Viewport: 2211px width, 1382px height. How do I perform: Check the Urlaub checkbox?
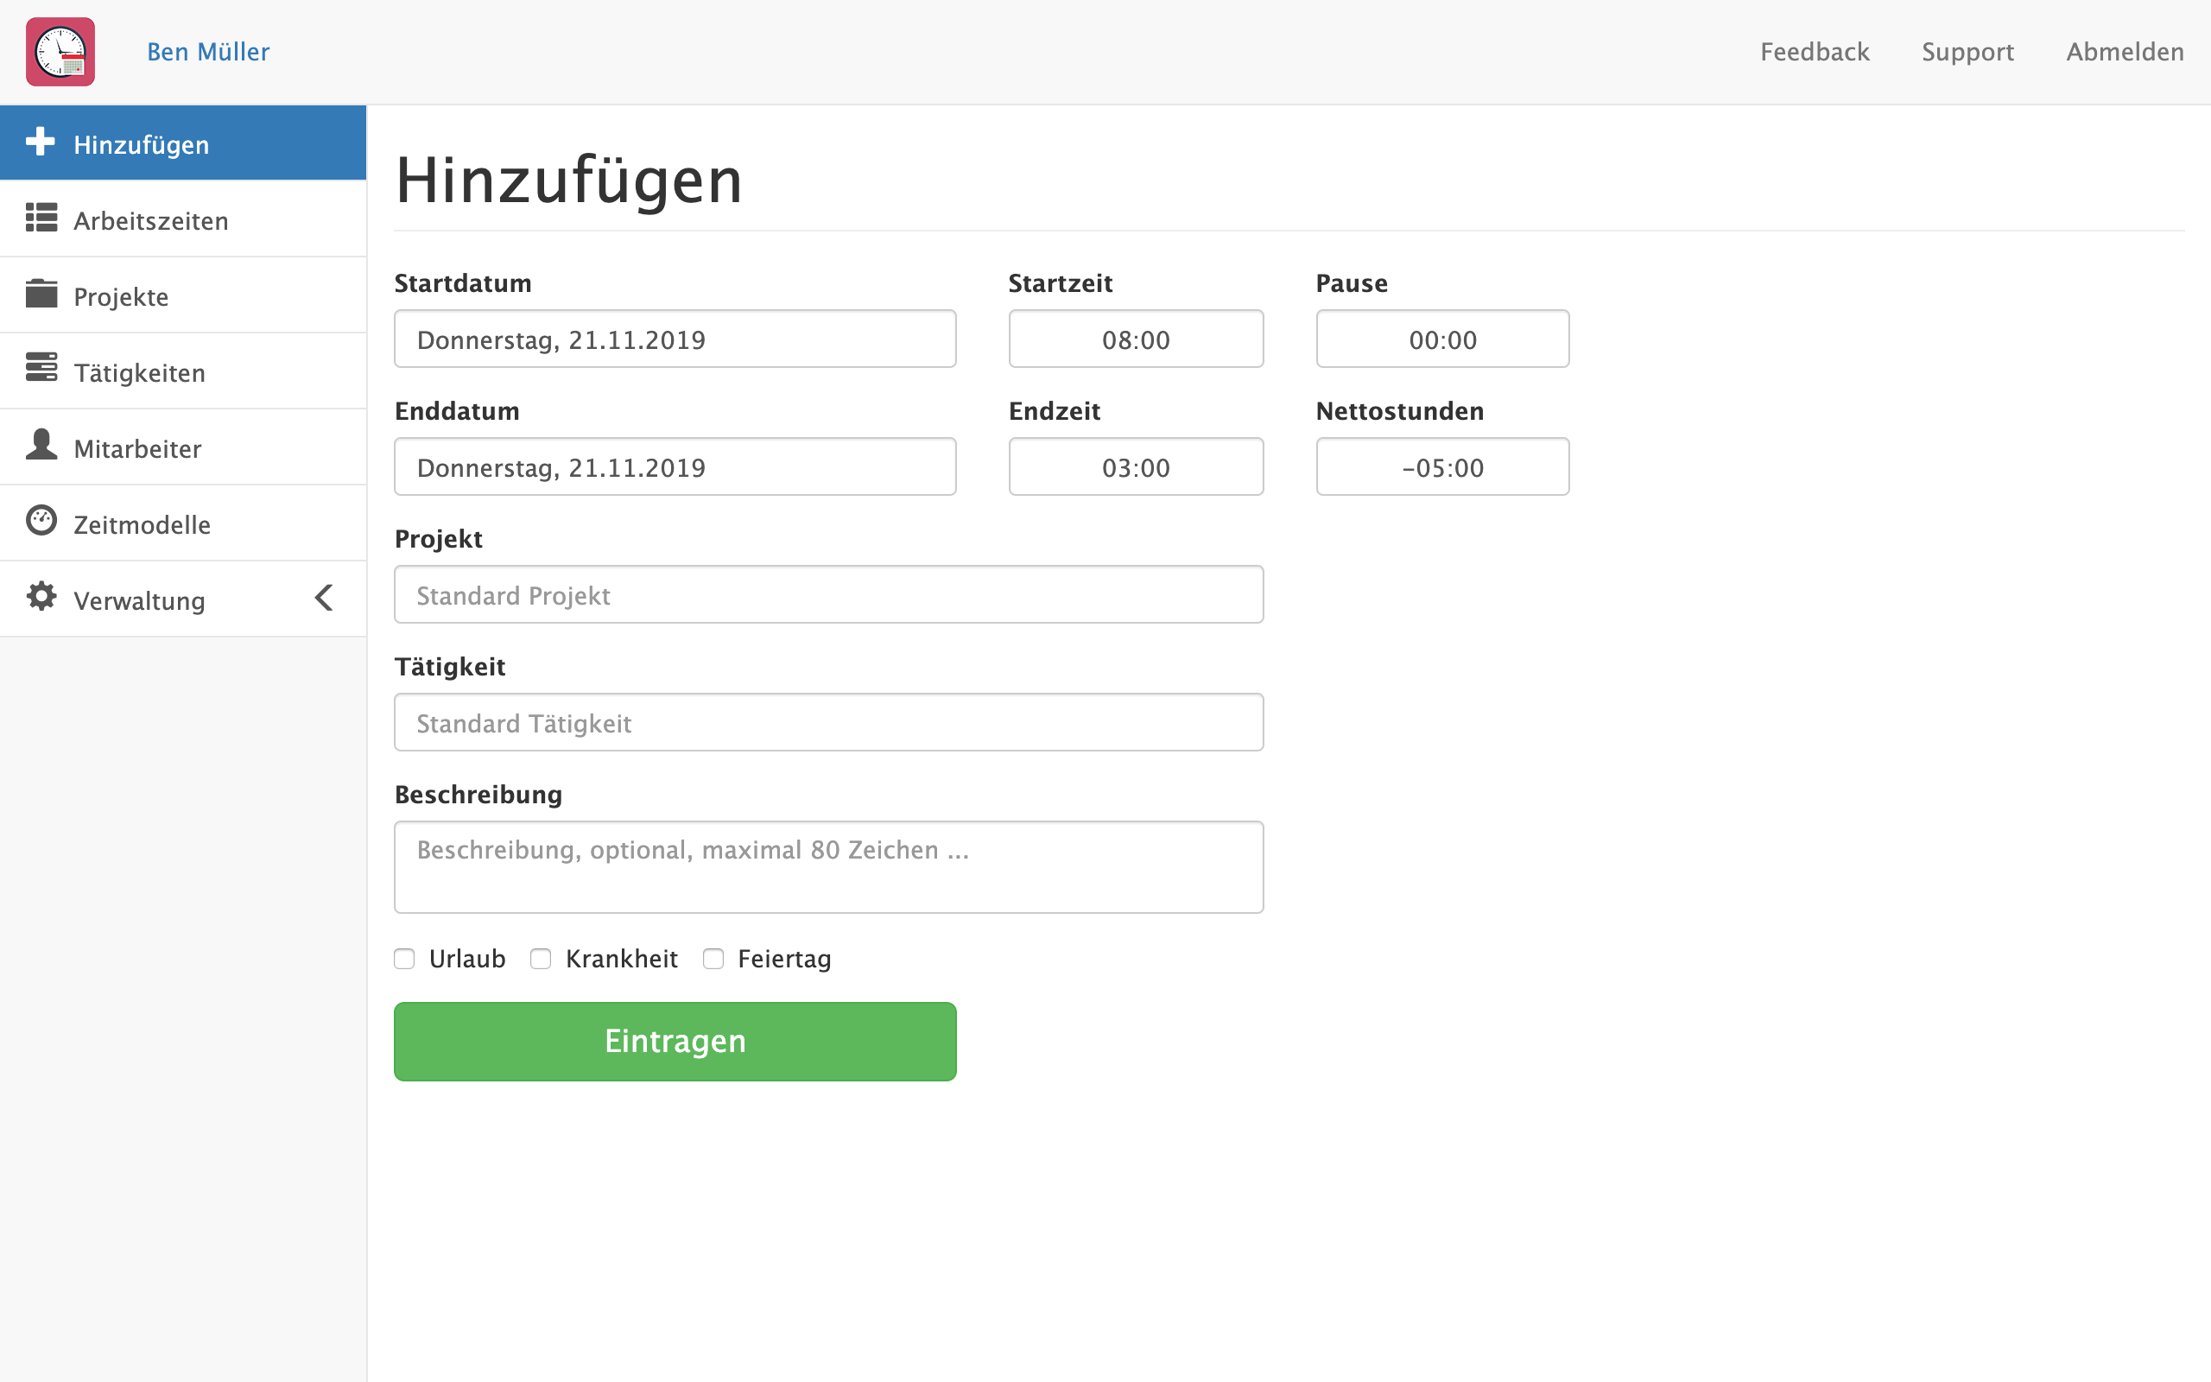(405, 959)
